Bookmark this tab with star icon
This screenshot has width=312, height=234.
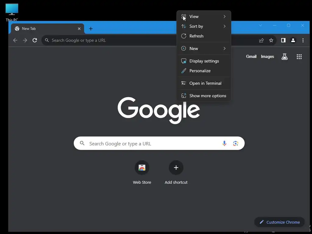click(x=271, y=41)
